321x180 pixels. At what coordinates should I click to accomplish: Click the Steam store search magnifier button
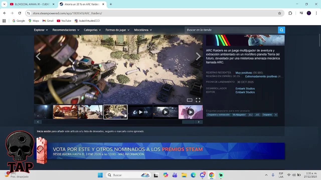click(281, 30)
